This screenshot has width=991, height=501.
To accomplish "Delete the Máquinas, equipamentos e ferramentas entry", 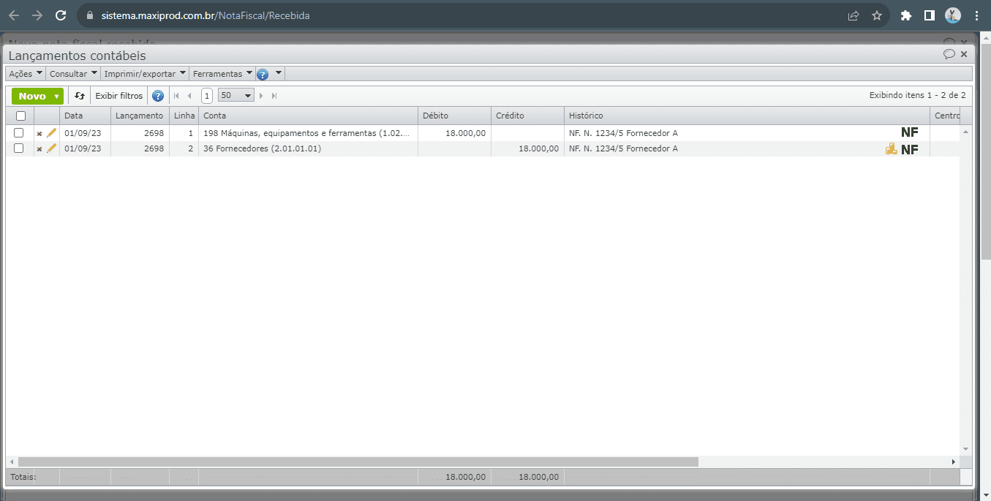I will 39,134.
